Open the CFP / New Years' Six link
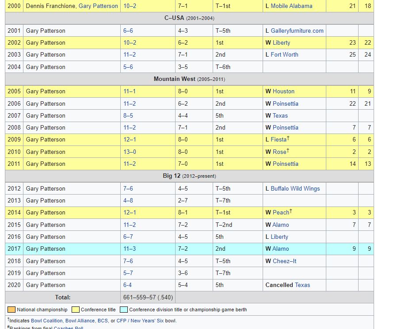 140,321
